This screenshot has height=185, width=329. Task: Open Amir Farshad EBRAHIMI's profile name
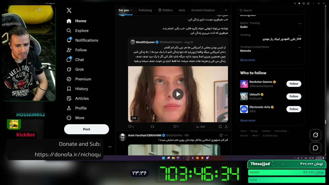click(145, 135)
